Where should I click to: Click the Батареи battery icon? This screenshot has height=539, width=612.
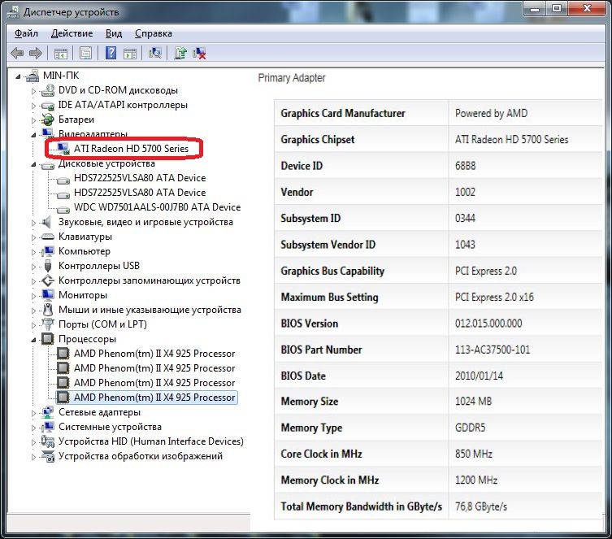click(48, 120)
